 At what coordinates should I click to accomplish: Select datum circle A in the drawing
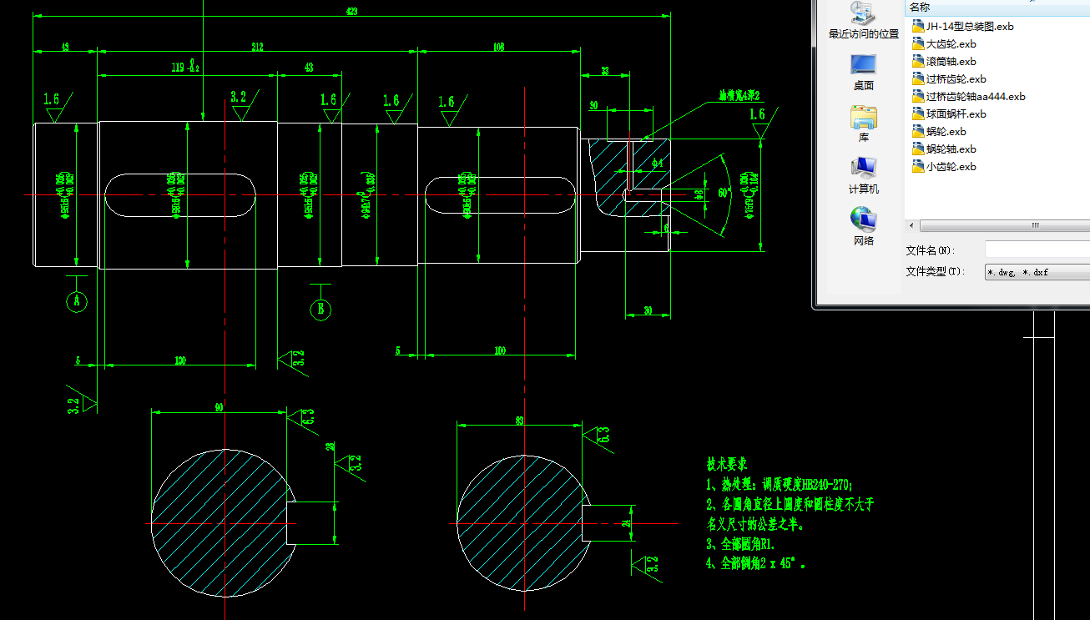77,301
